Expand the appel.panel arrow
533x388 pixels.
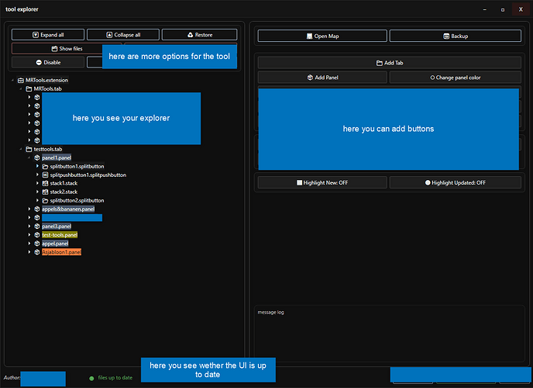point(29,244)
